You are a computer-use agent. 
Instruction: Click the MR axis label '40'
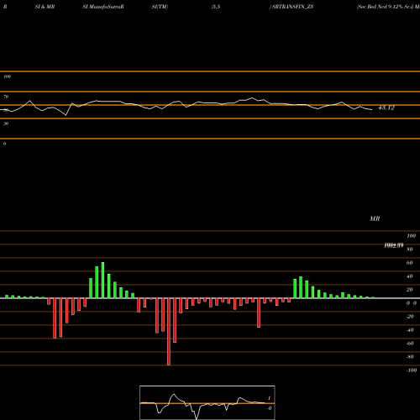[x=410, y=276]
